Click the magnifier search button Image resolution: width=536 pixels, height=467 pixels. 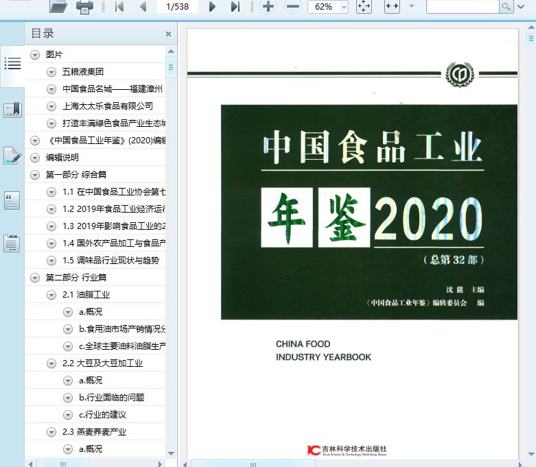pos(506,6)
